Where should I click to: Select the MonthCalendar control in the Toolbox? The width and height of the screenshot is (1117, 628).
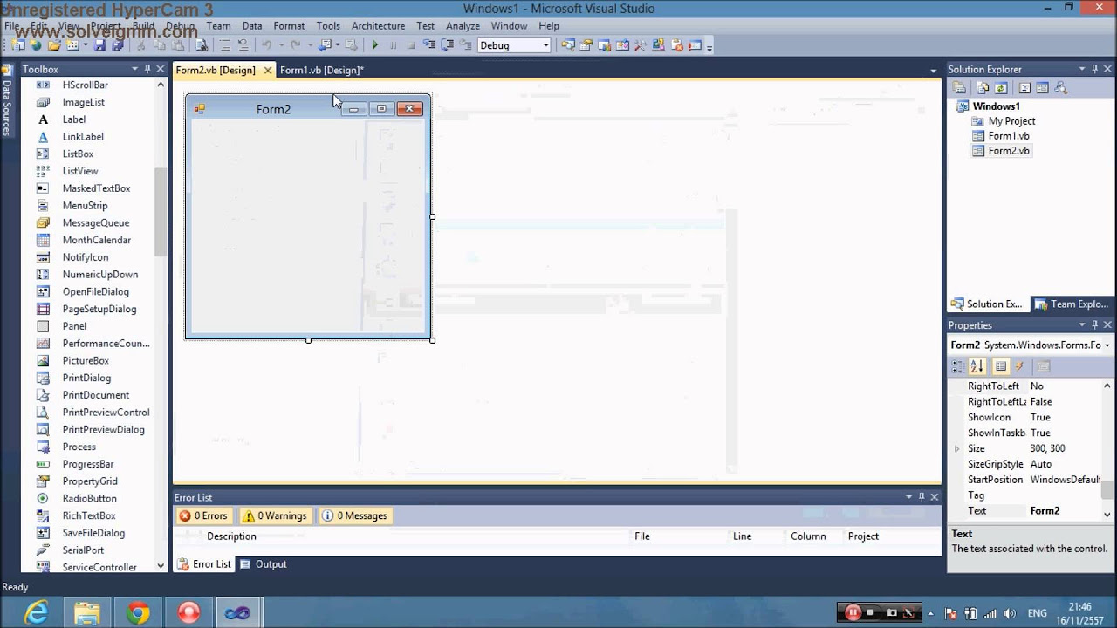click(x=96, y=240)
